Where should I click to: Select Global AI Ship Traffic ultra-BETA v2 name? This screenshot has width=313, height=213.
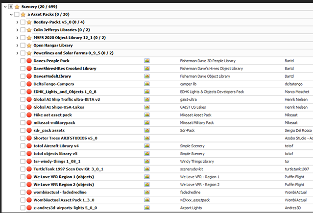coord(67,99)
